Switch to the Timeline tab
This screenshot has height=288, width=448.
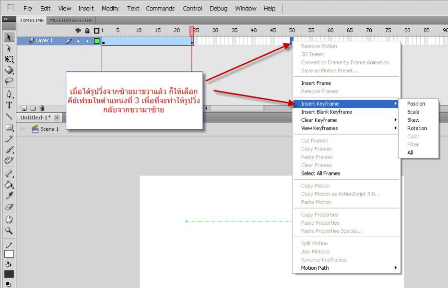32,20
